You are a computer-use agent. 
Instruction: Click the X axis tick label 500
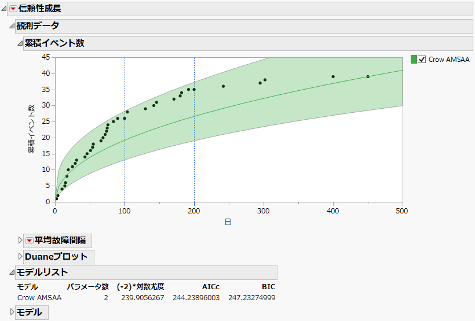coord(402,211)
